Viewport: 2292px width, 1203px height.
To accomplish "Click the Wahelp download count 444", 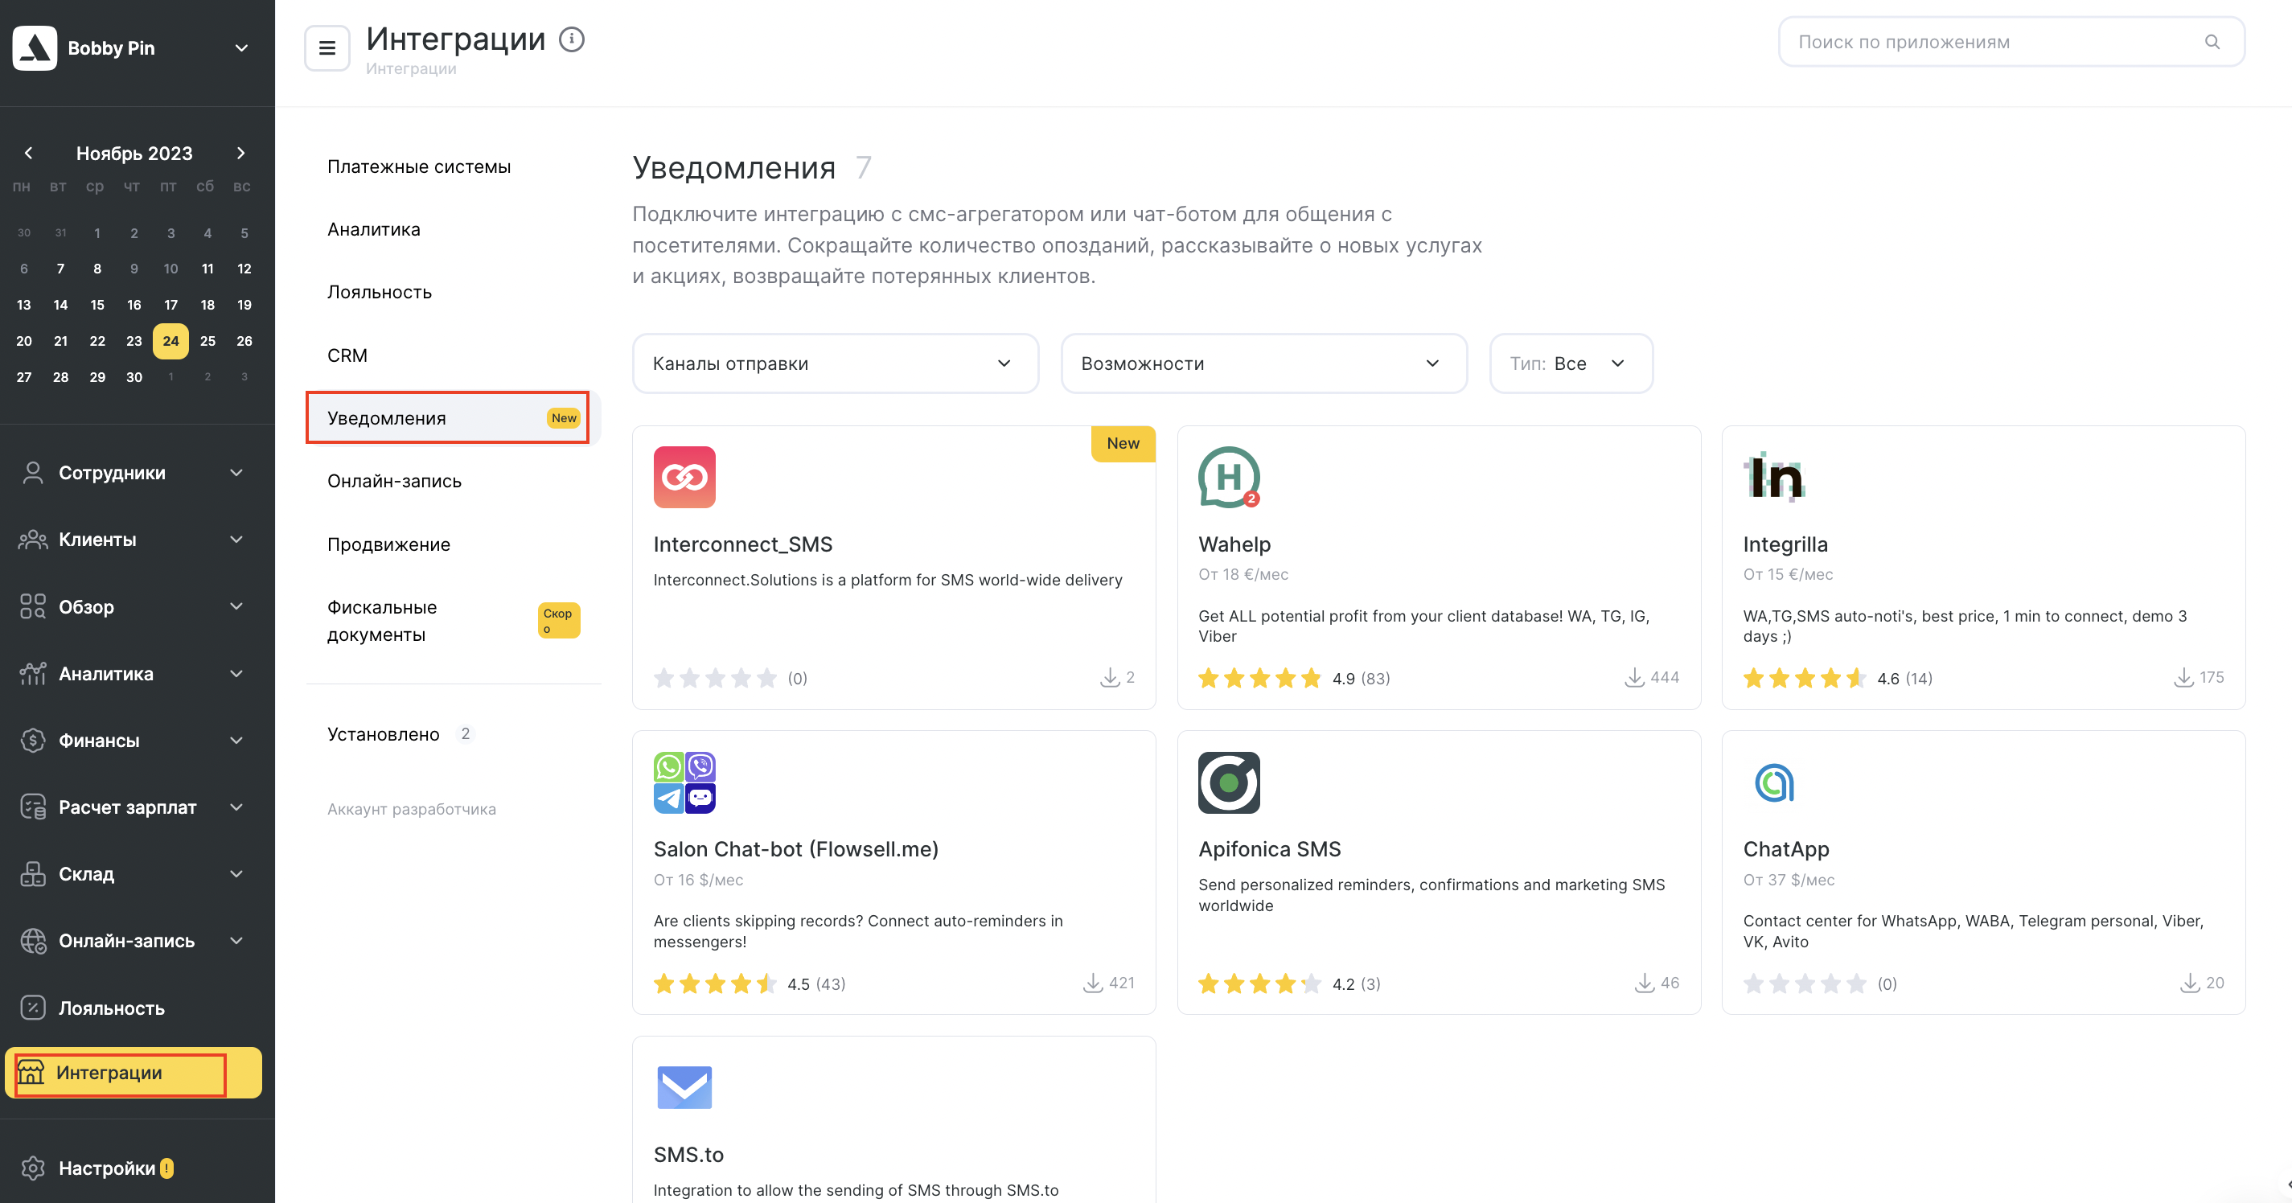I will (1653, 678).
